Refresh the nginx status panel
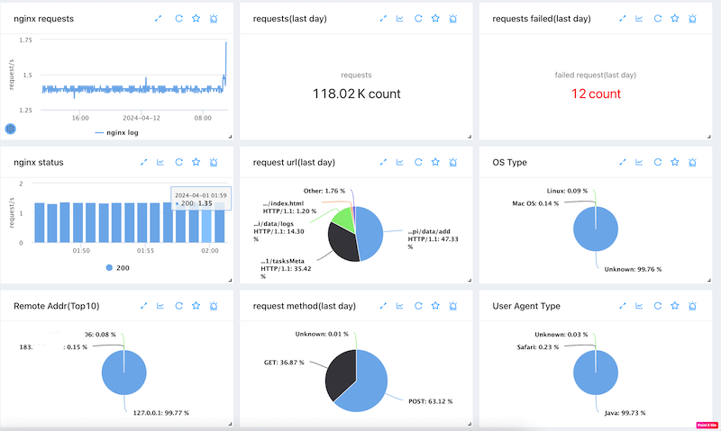The image size is (721, 431). point(178,162)
